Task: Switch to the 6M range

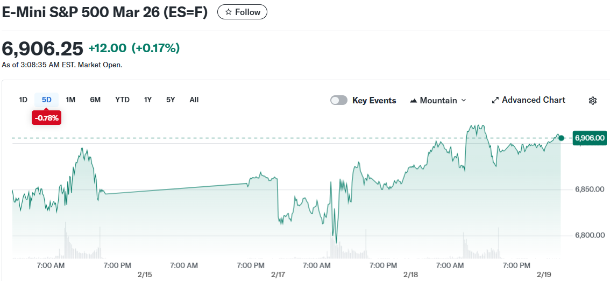Action: (x=95, y=100)
